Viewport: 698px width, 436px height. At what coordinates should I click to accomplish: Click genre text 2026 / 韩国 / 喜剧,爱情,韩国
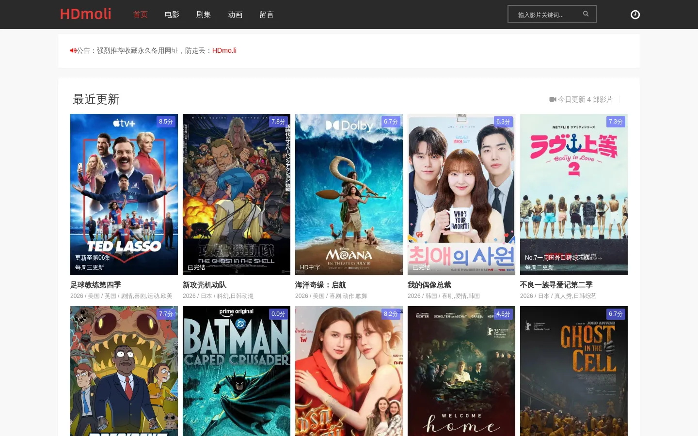[444, 296]
